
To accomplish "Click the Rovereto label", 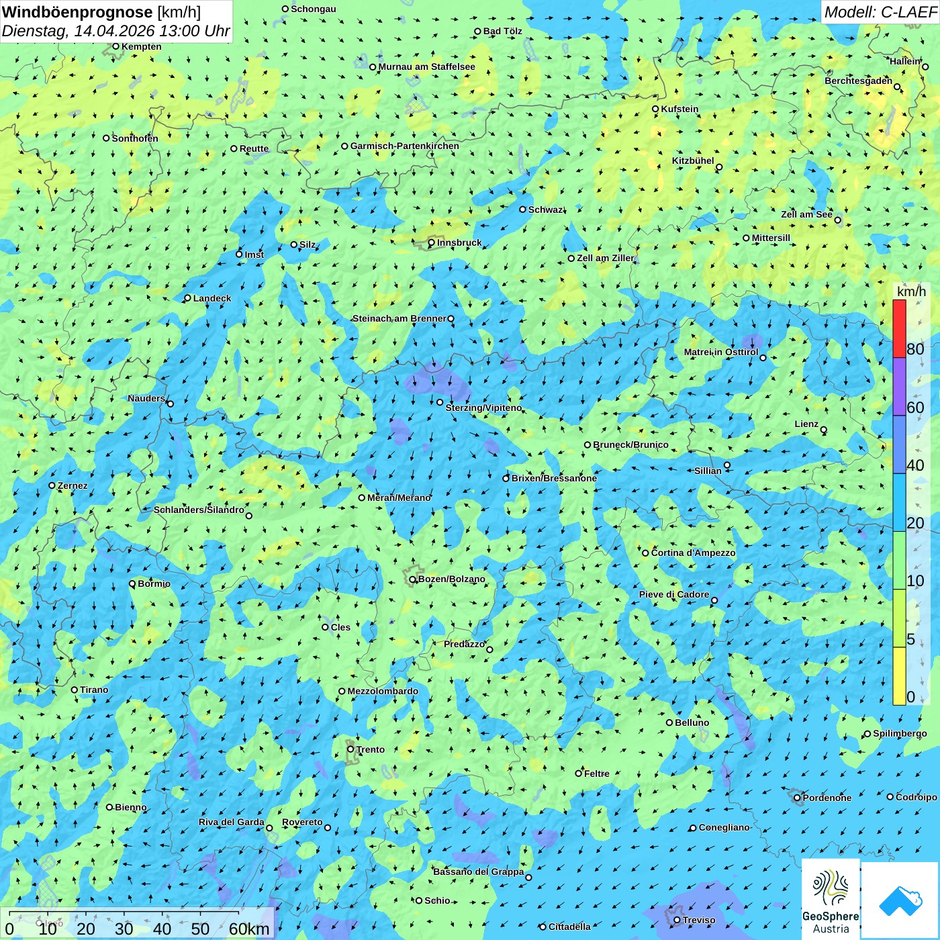I will pos(302,822).
